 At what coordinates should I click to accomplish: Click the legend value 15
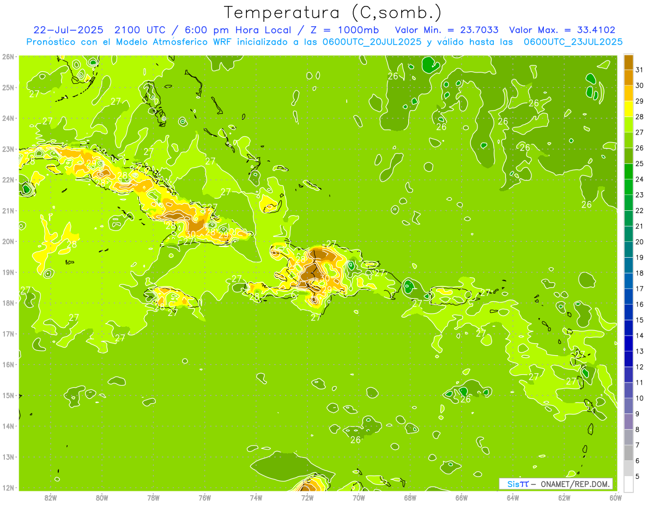[639, 320]
